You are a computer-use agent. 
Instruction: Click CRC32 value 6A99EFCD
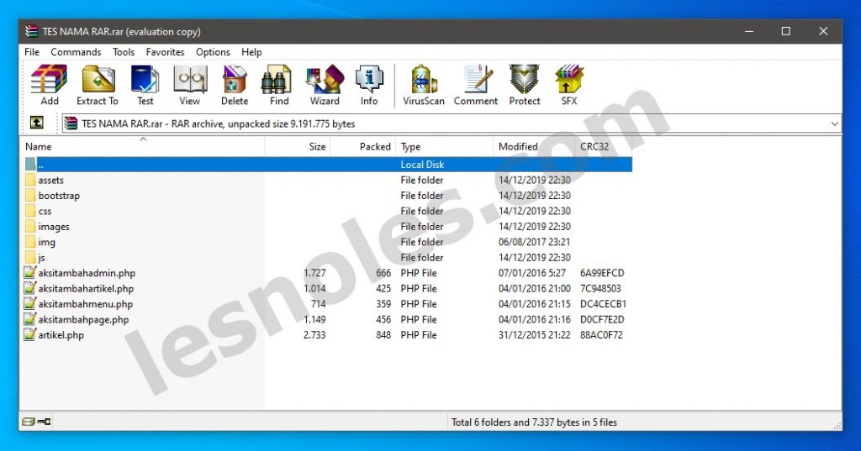tap(602, 273)
